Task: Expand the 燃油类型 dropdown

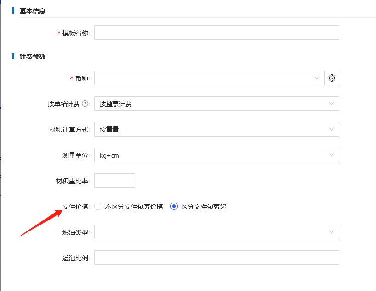Action: [x=217, y=232]
